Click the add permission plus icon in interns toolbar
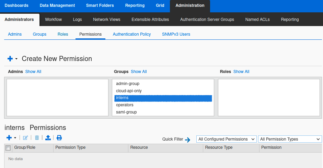Image resolution: width=323 pixels, height=168 pixels. 9,138
